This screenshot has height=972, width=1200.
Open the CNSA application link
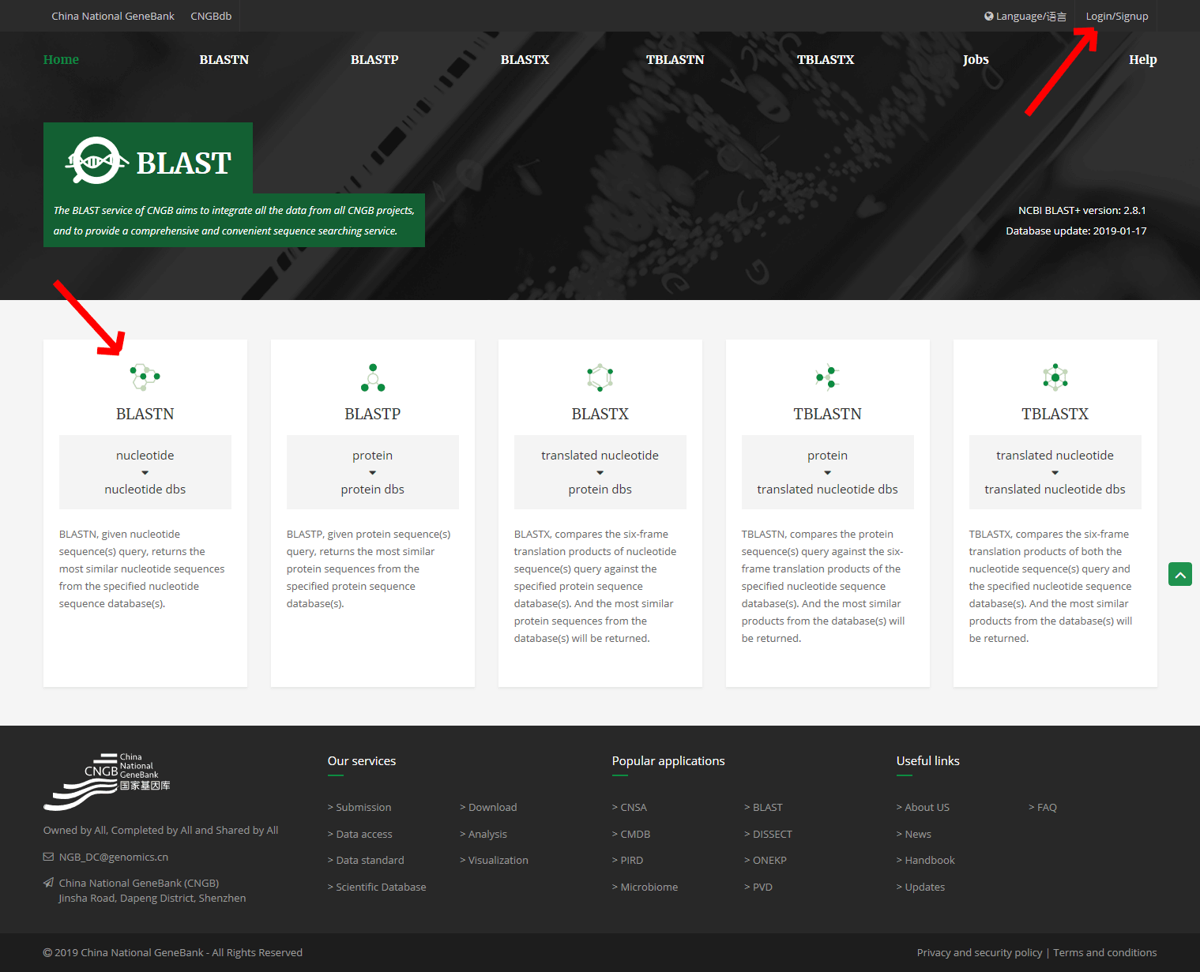click(630, 807)
